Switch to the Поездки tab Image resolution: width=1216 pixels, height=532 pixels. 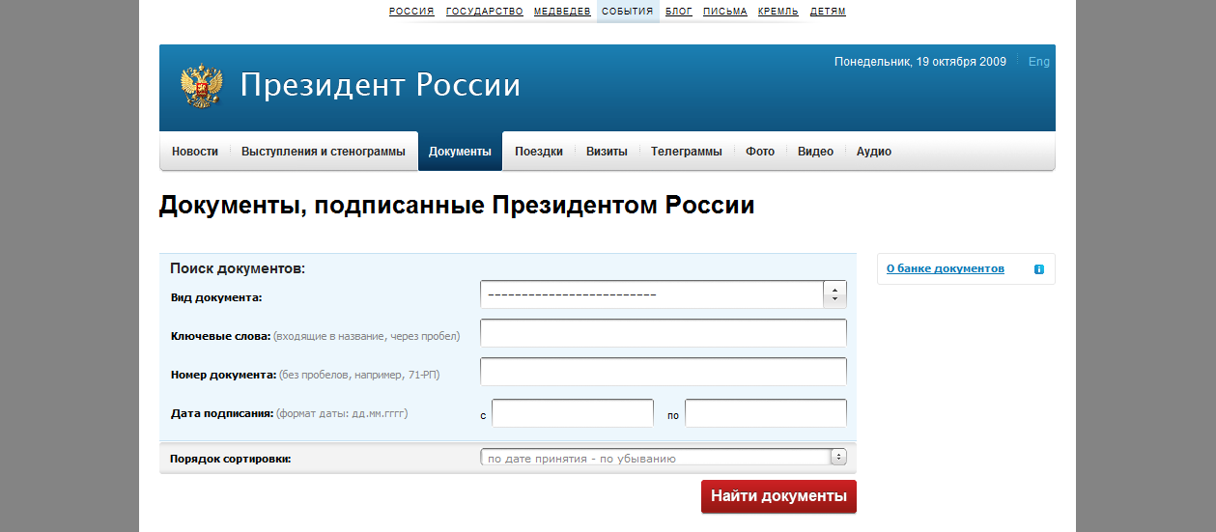(x=539, y=152)
